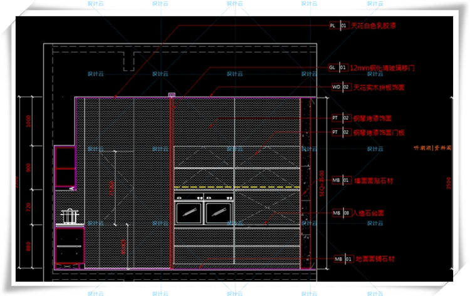Select the 900 dimension on left

tap(28, 167)
